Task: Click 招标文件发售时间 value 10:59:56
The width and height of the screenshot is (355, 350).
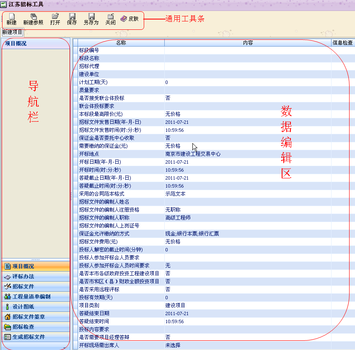Action: tap(248, 130)
